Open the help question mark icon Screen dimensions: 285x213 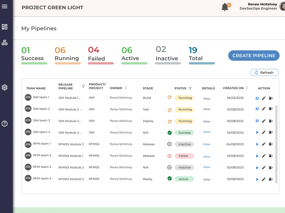pos(5,124)
